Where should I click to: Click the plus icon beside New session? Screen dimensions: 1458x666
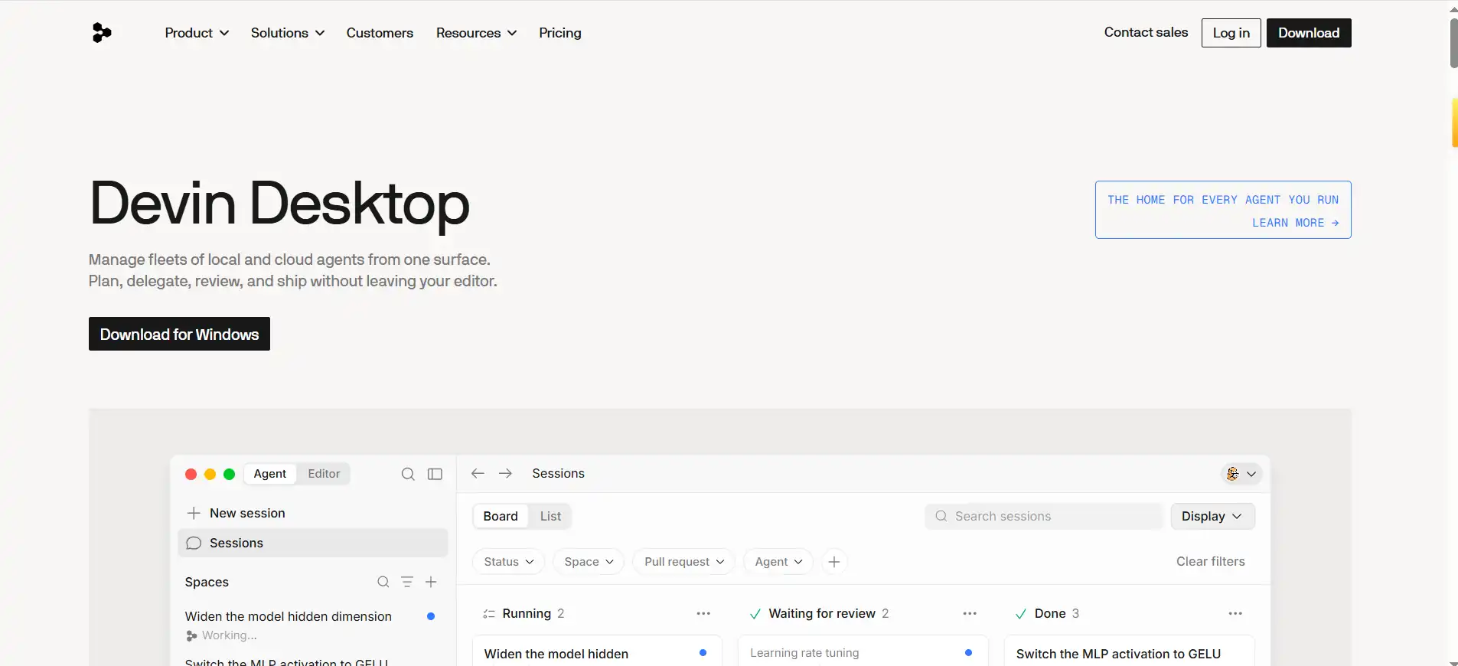194,513
